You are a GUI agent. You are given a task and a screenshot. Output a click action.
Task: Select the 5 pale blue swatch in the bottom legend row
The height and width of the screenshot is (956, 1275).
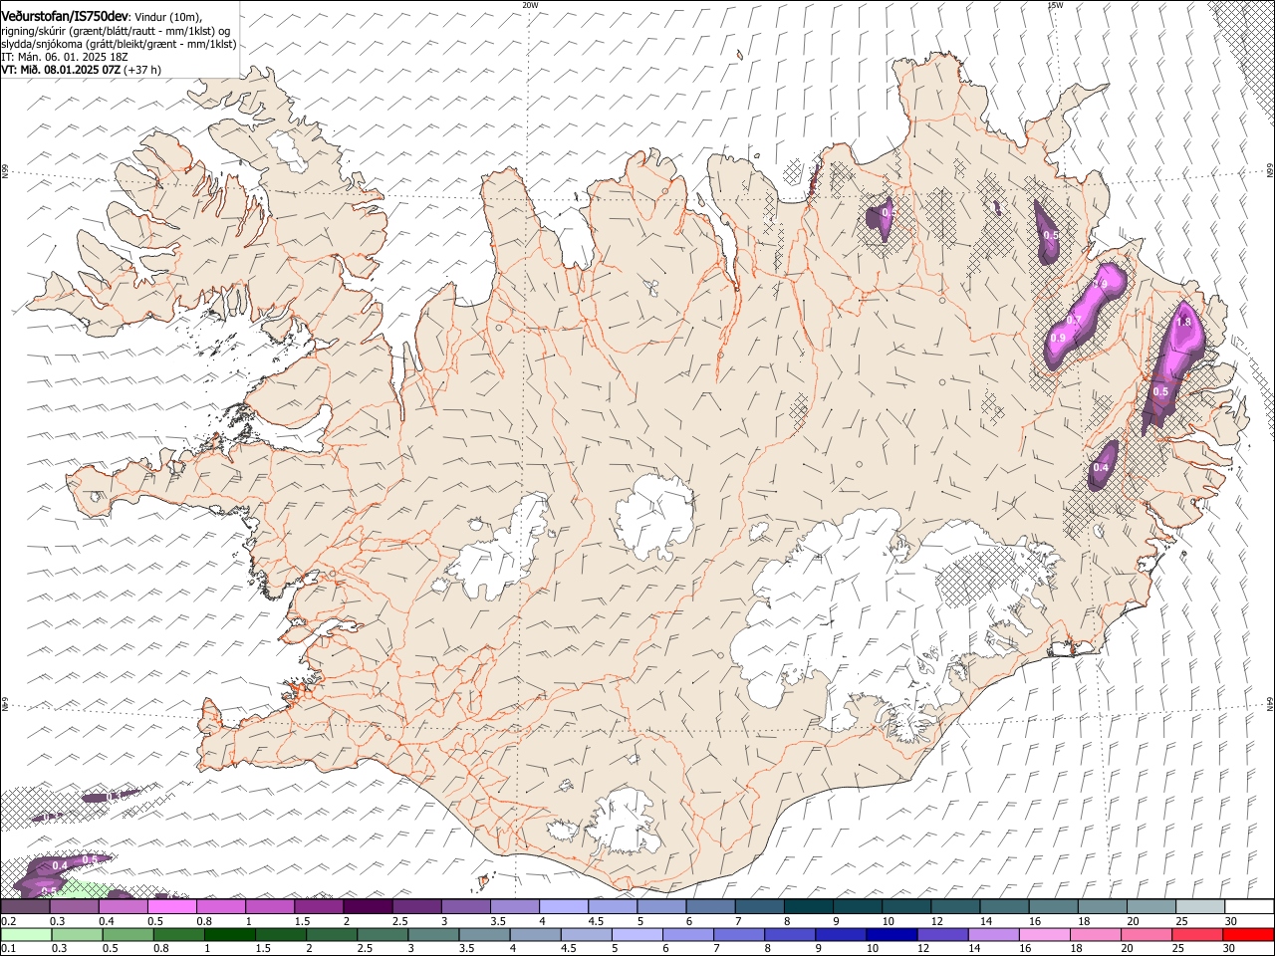(x=637, y=934)
